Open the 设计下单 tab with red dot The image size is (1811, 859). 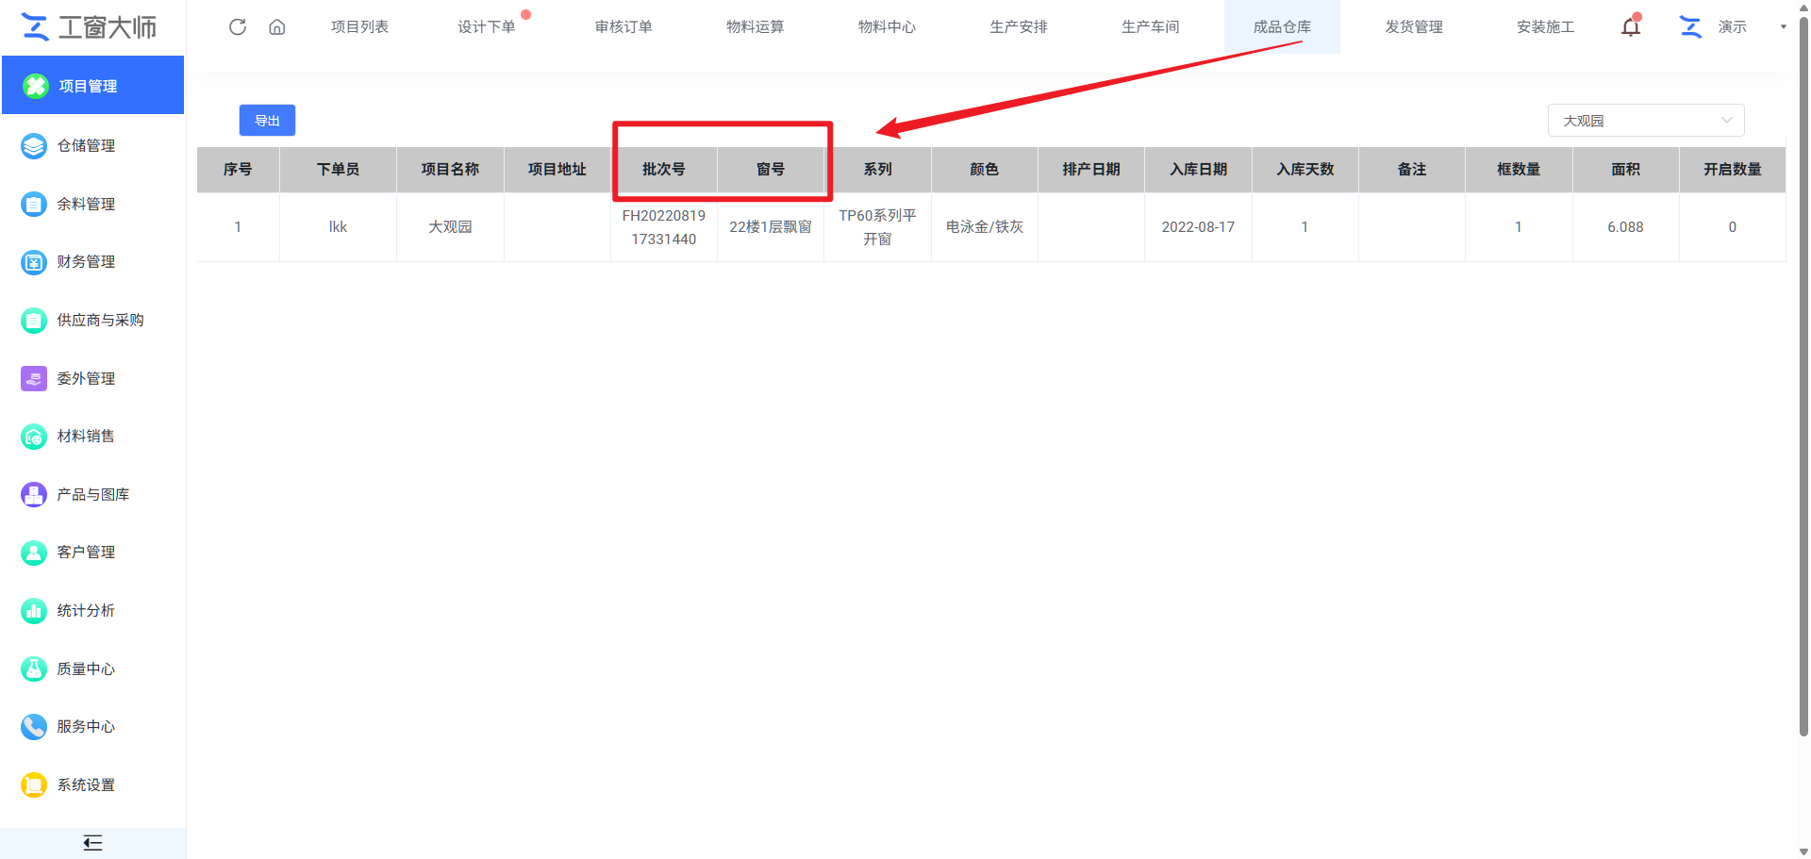487,26
